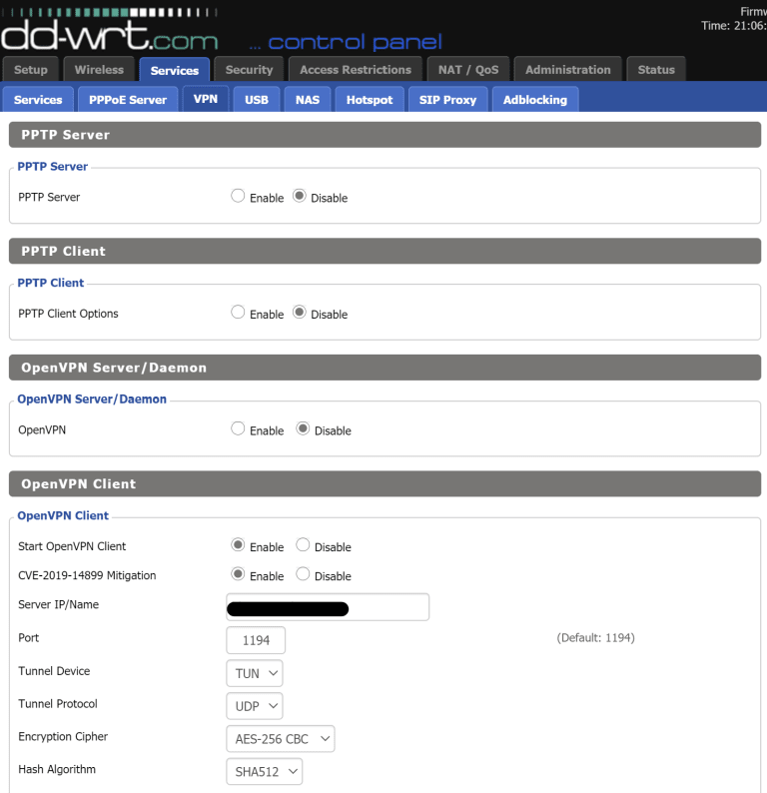Enable PPTP Client Options
Image resolution: width=767 pixels, height=793 pixels.
(x=238, y=312)
